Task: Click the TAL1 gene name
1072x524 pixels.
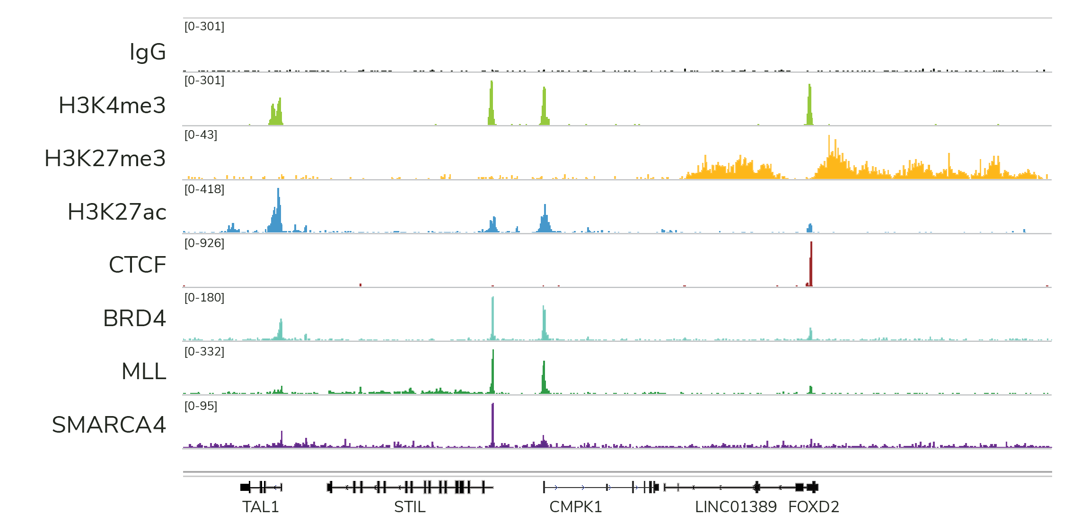Action: [x=261, y=507]
